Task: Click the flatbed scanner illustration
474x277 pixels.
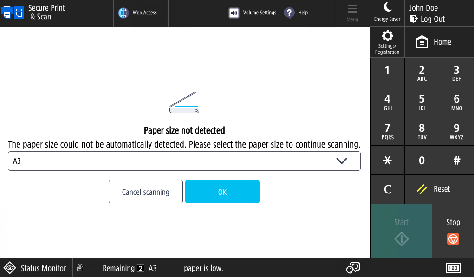Action: [184, 103]
